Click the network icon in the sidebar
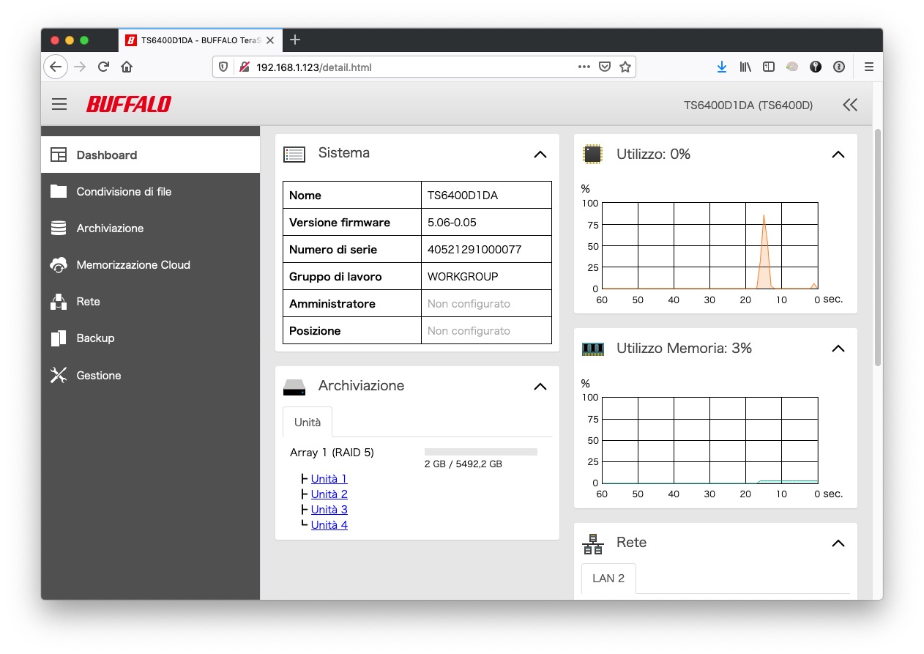This screenshot has width=924, height=654. click(x=59, y=301)
